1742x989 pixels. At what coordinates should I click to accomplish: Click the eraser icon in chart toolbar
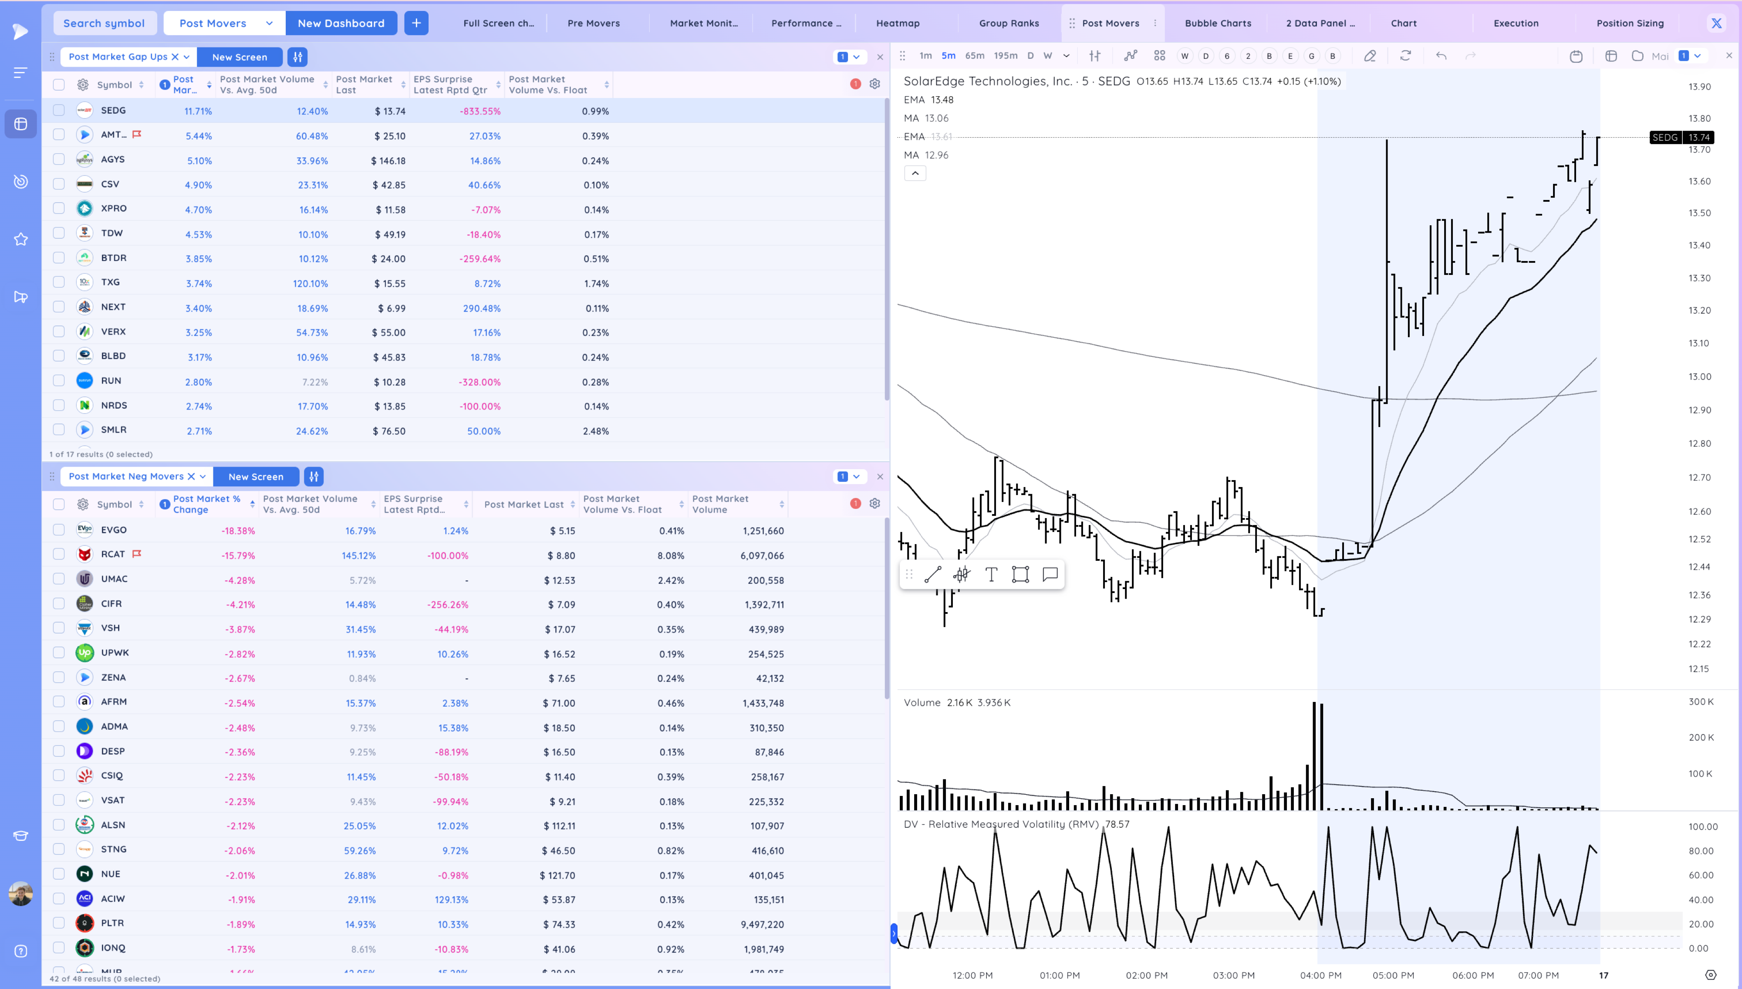(x=1370, y=56)
